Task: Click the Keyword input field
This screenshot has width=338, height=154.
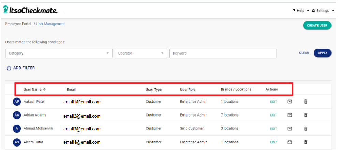Action: (223, 53)
